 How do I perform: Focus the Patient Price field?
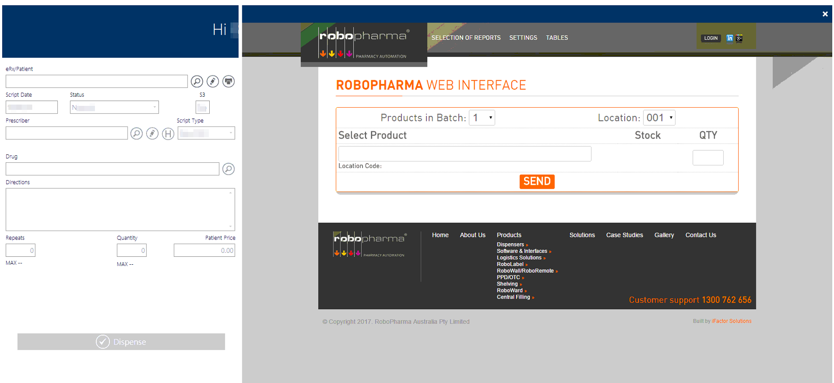coord(204,250)
